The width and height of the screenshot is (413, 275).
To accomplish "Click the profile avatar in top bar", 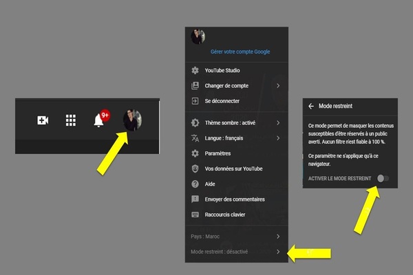I will pos(132,120).
